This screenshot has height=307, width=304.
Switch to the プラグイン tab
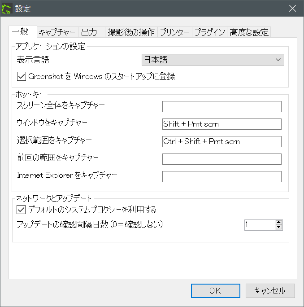tap(209, 32)
